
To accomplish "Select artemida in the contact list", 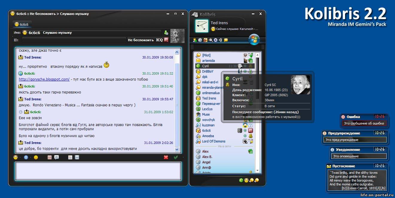I will click(225, 61).
